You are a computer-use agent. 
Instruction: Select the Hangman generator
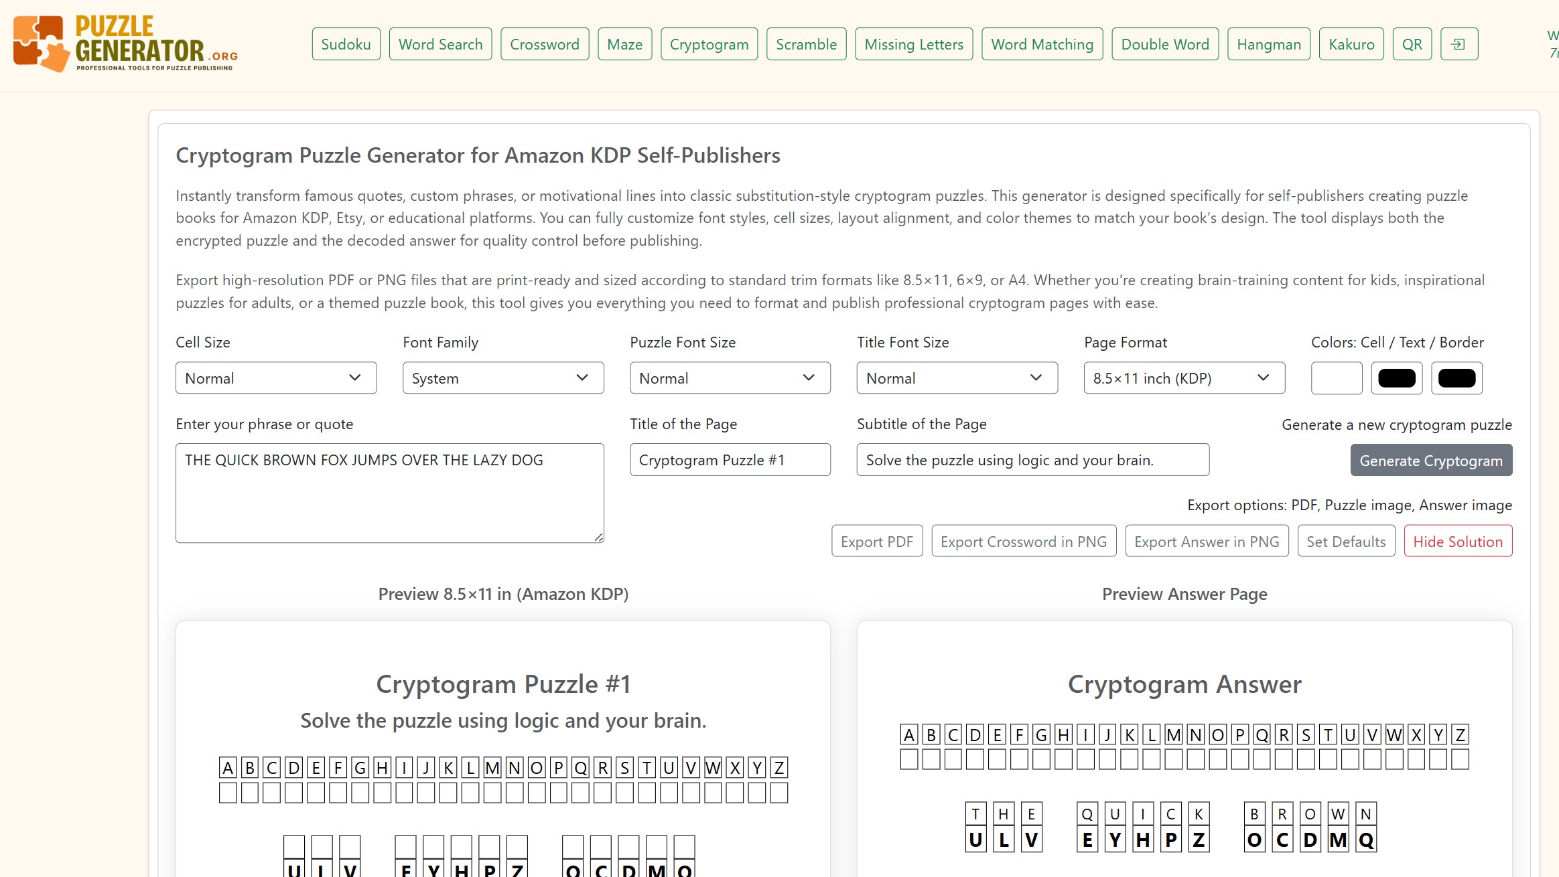1268,44
